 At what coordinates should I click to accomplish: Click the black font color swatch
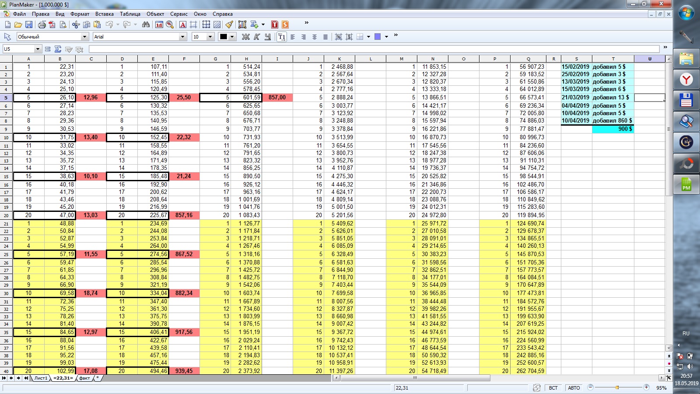pos(224,37)
